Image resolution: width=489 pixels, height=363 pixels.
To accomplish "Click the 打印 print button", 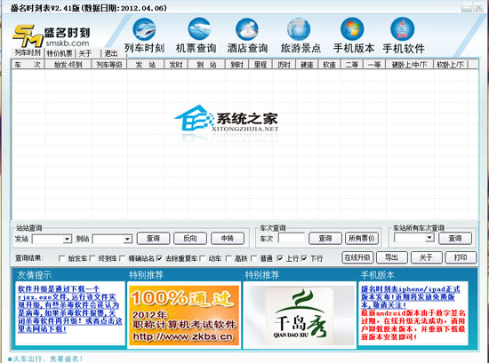I will [x=461, y=257].
